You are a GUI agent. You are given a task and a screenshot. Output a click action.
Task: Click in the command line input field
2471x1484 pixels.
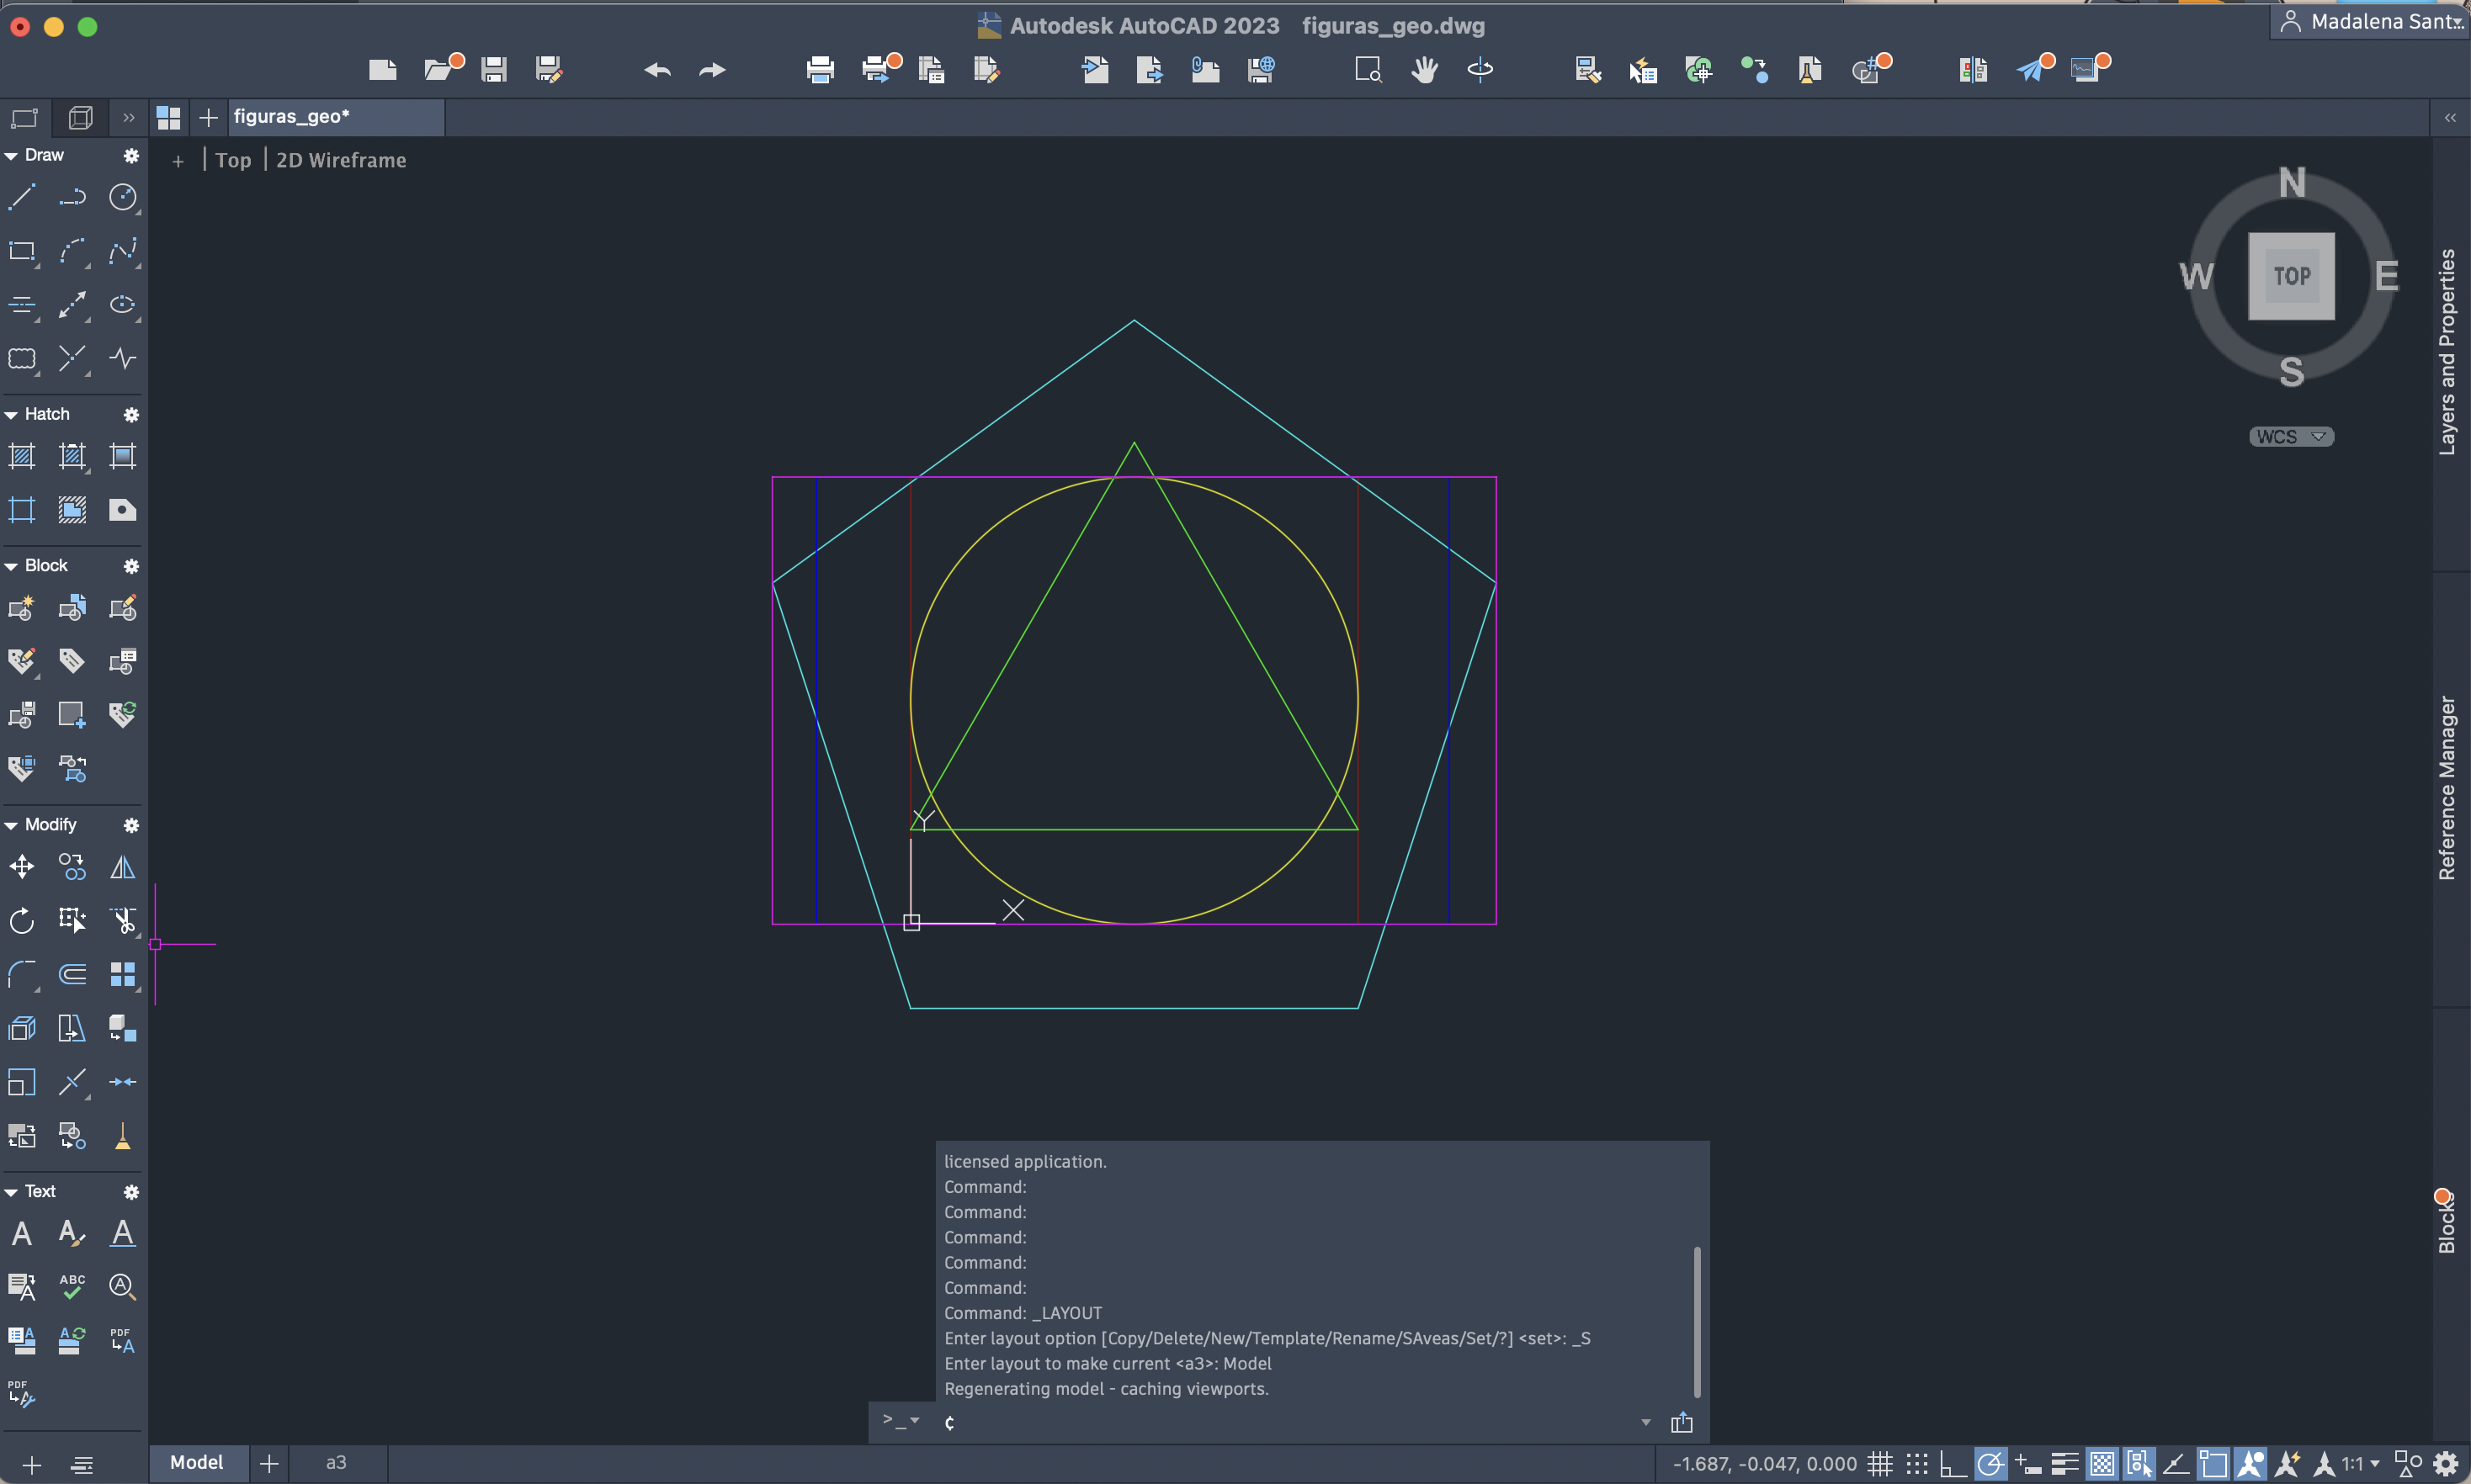(x=1280, y=1422)
